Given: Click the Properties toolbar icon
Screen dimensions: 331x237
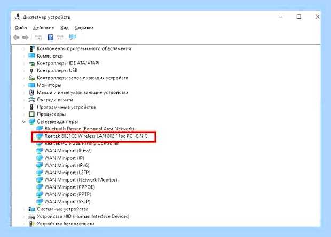Looking at the screenshot, I should (38, 37).
